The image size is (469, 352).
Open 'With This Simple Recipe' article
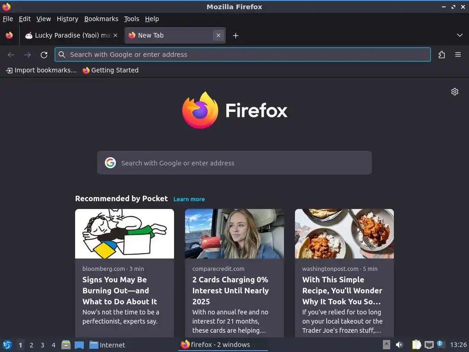pyautogui.click(x=342, y=291)
